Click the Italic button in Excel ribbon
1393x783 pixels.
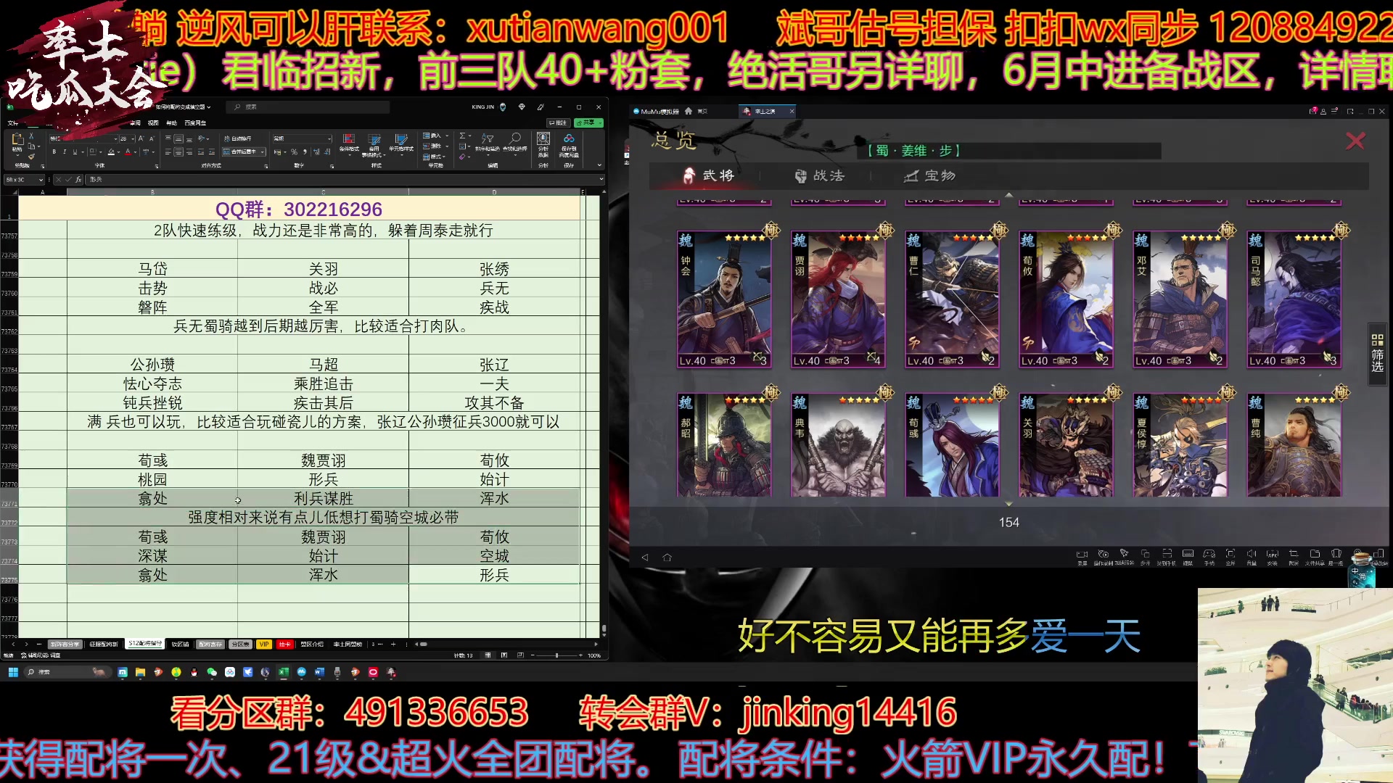pyautogui.click(x=65, y=152)
